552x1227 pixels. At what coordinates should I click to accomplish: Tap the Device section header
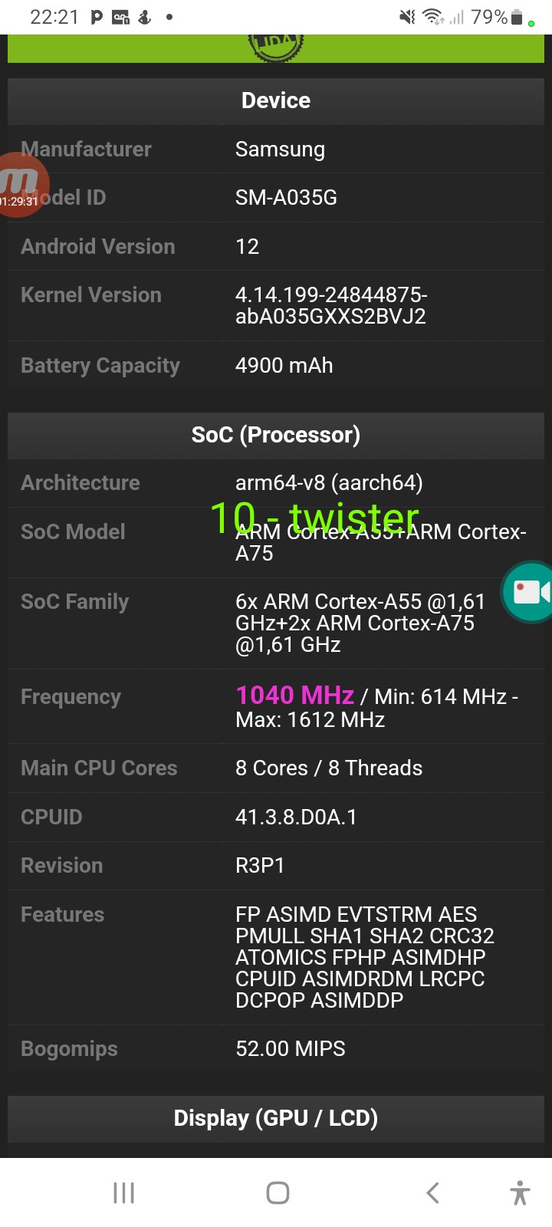pyautogui.click(x=276, y=100)
